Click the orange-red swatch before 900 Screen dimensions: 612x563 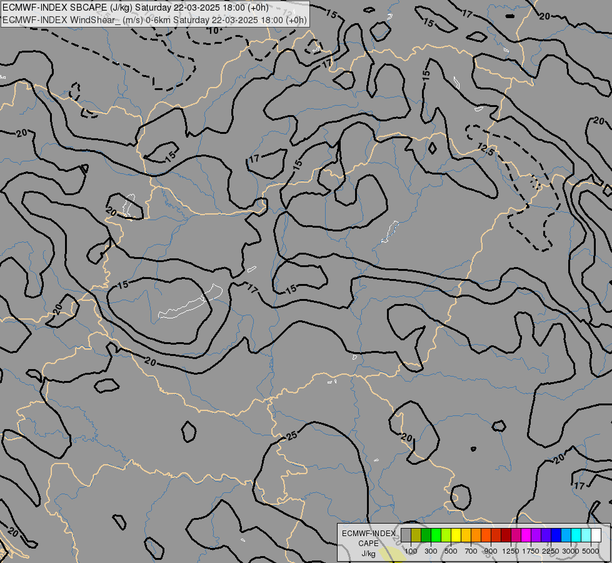click(x=486, y=535)
